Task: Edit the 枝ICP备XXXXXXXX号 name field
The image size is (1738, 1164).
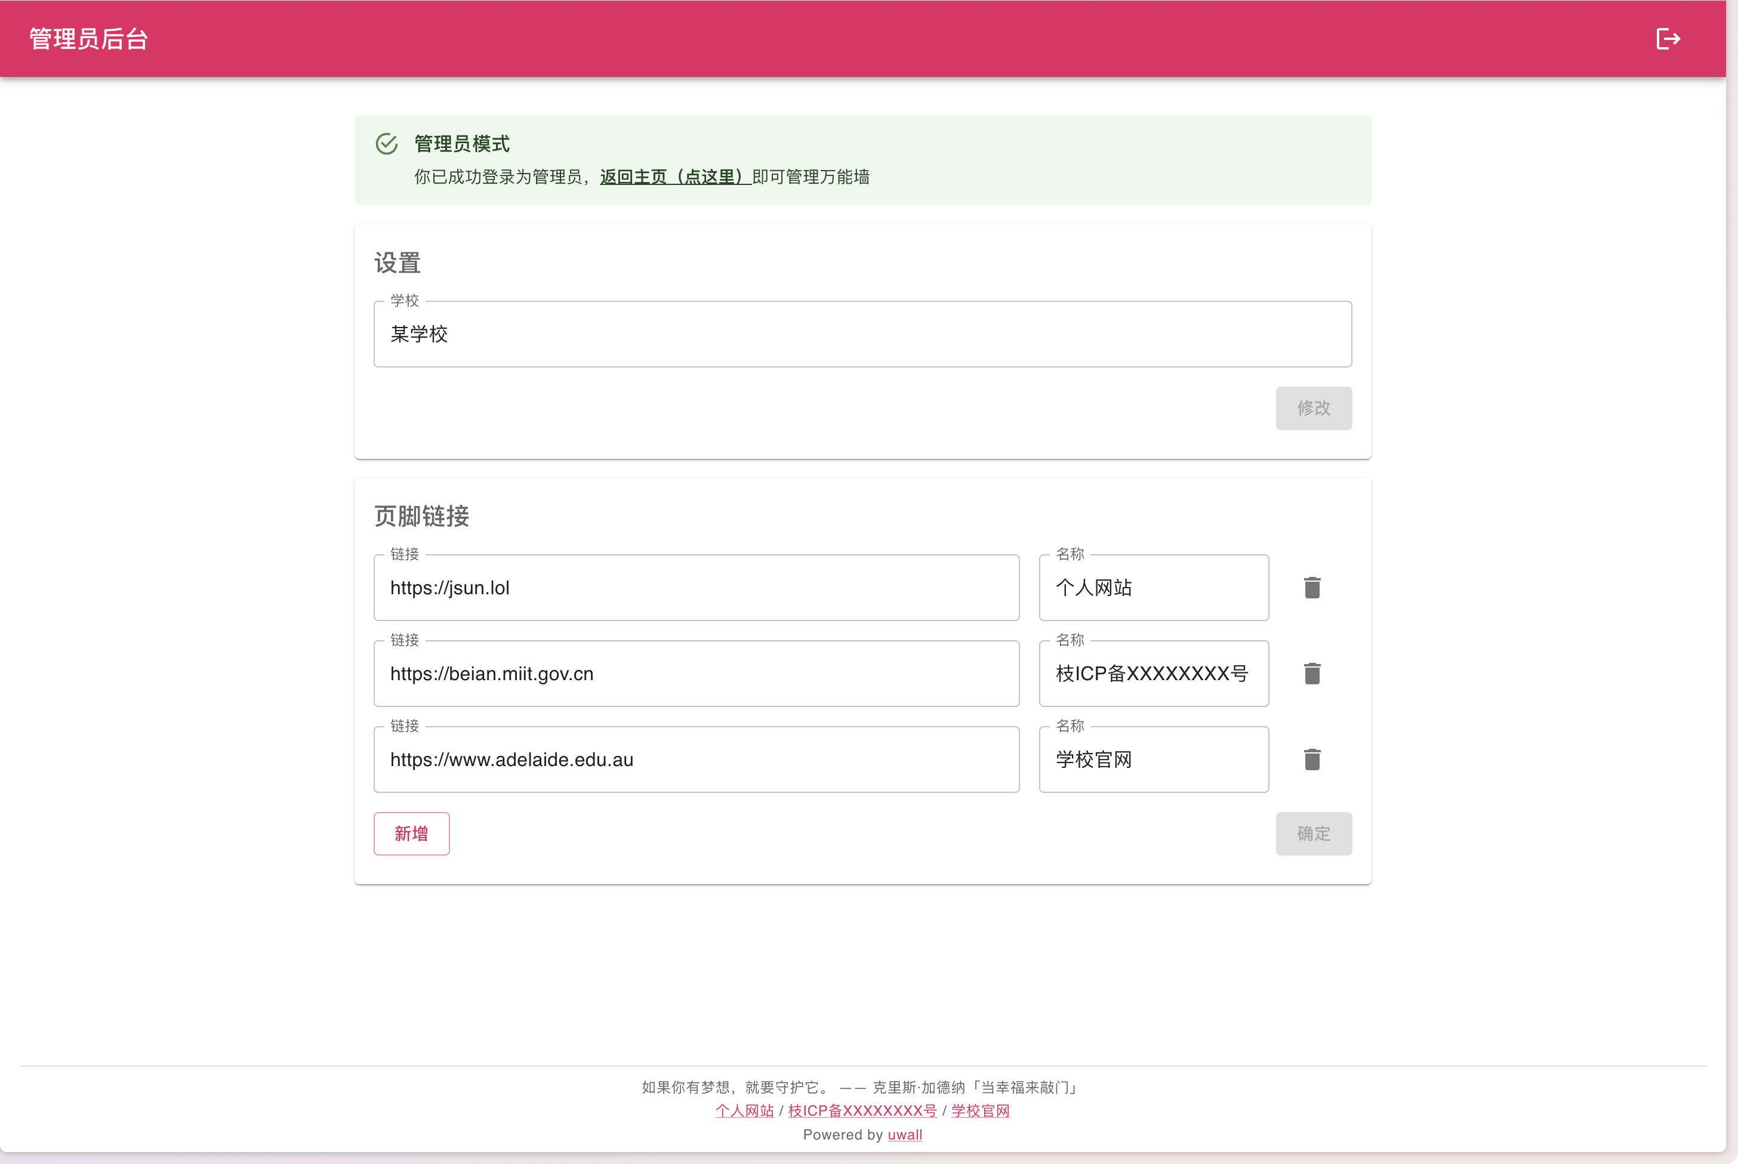Action: 1153,674
